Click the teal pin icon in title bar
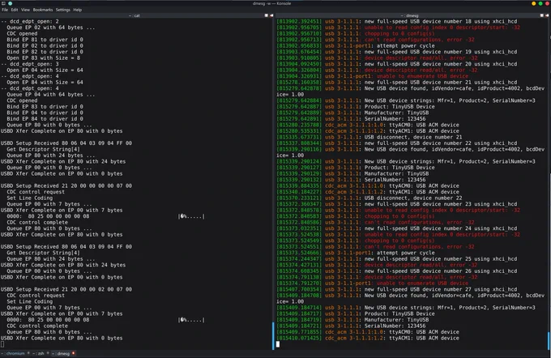The width and height of the screenshot is (551, 358). (x=11, y=3)
